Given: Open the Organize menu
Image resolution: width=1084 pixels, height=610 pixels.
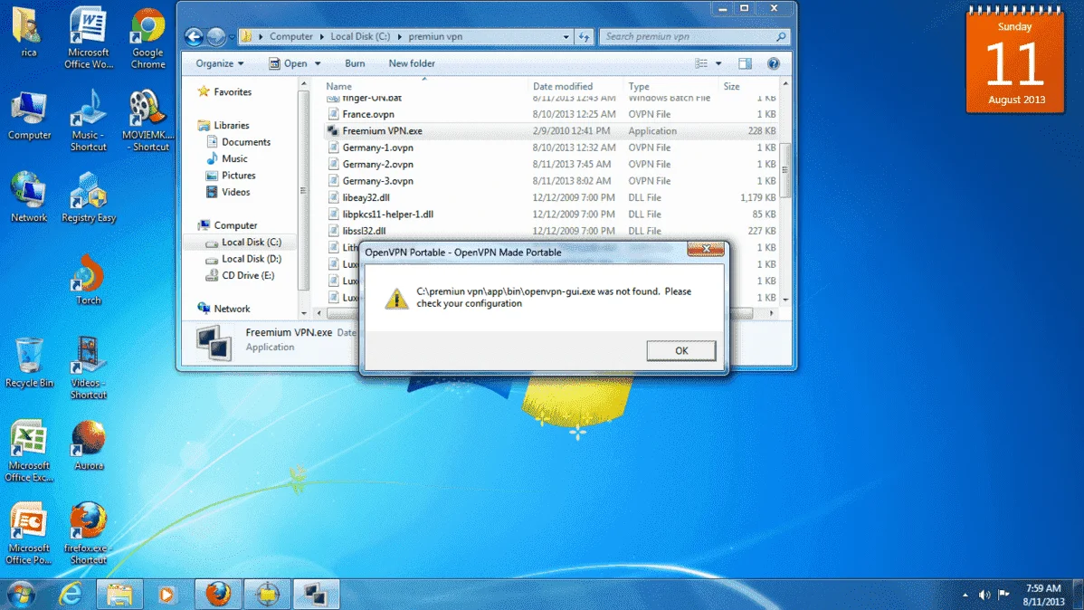Looking at the screenshot, I should [219, 63].
